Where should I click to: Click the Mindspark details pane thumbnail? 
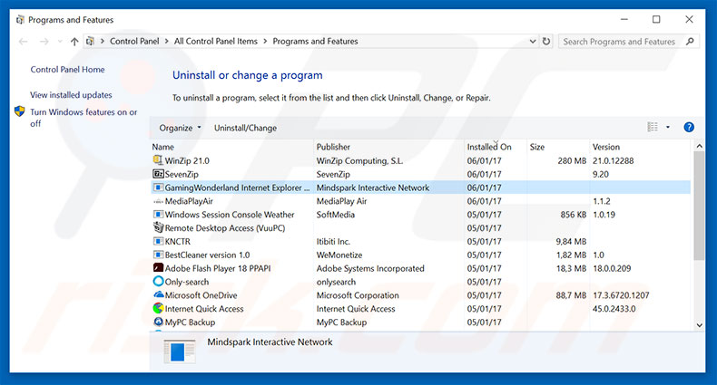[x=180, y=351]
